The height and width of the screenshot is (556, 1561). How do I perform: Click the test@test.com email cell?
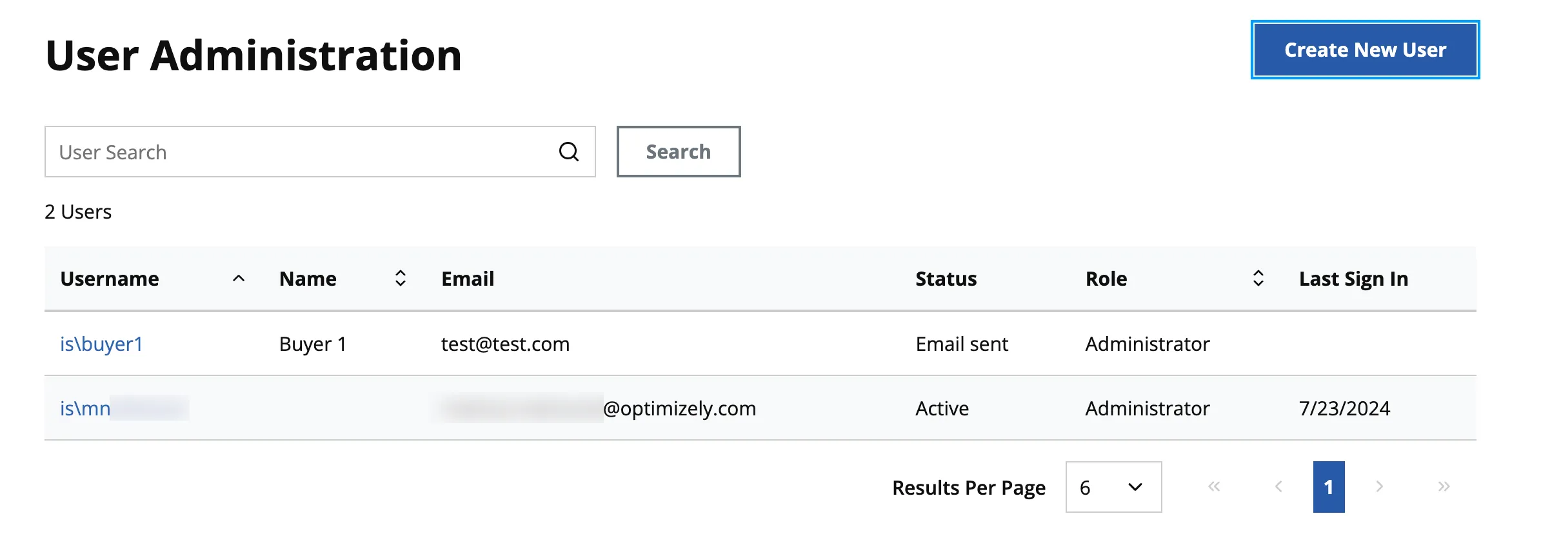(x=505, y=344)
